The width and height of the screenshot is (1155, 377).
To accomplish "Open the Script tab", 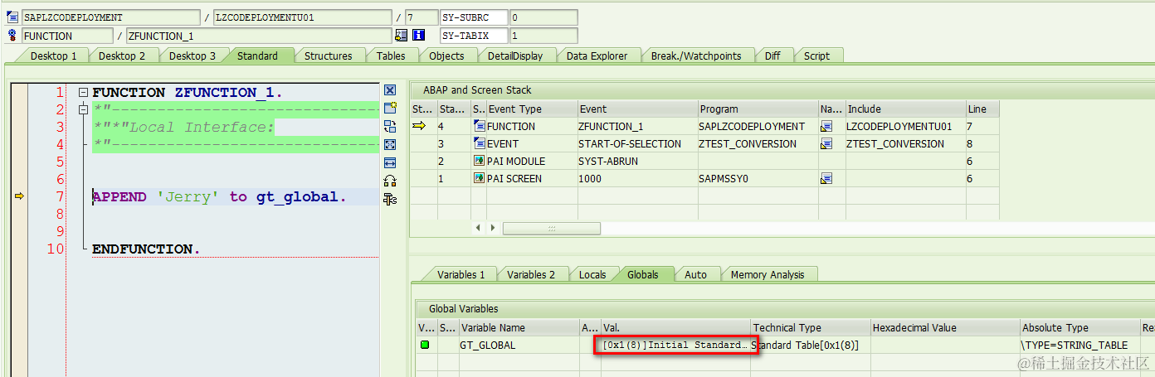I will [x=816, y=56].
